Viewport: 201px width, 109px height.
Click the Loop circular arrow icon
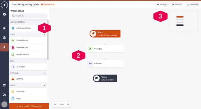click(x=13, y=99)
